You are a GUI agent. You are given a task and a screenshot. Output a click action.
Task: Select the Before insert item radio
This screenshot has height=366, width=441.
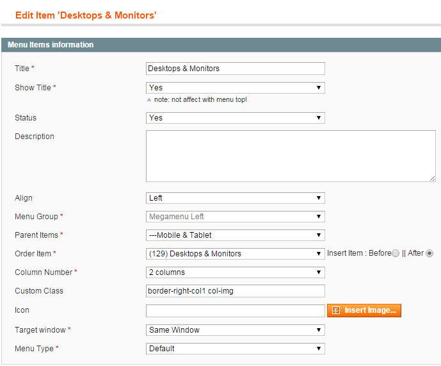[x=395, y=253]
